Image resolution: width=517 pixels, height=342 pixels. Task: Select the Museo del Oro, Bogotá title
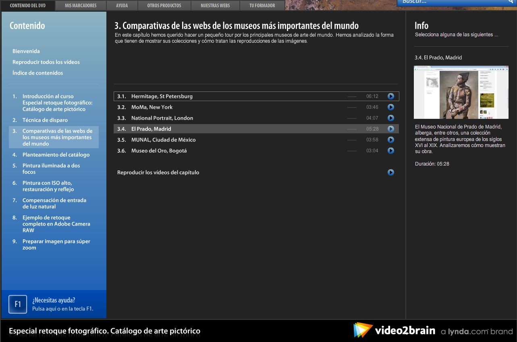[x=159, y=151]
